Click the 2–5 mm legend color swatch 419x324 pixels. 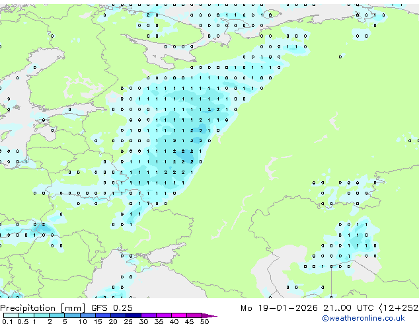(57, 315)
